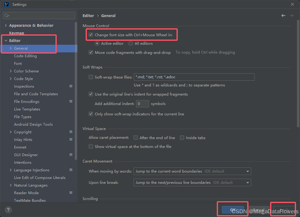Go forward with the right arrow icon
The image size is (300, 217).
[291, 16]
